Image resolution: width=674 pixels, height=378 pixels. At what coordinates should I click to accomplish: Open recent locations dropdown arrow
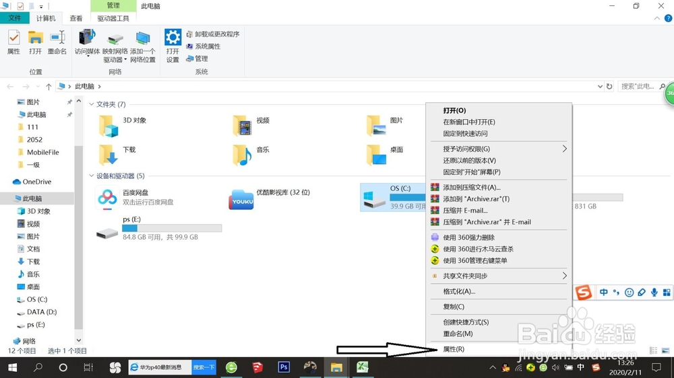38,87
